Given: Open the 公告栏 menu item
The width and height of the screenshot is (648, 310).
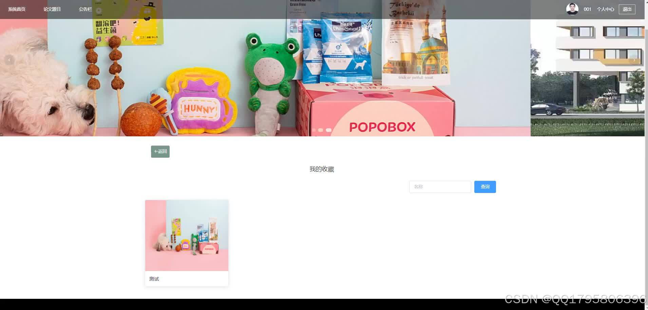Looking at the screenshot, I should click(85, 9).
